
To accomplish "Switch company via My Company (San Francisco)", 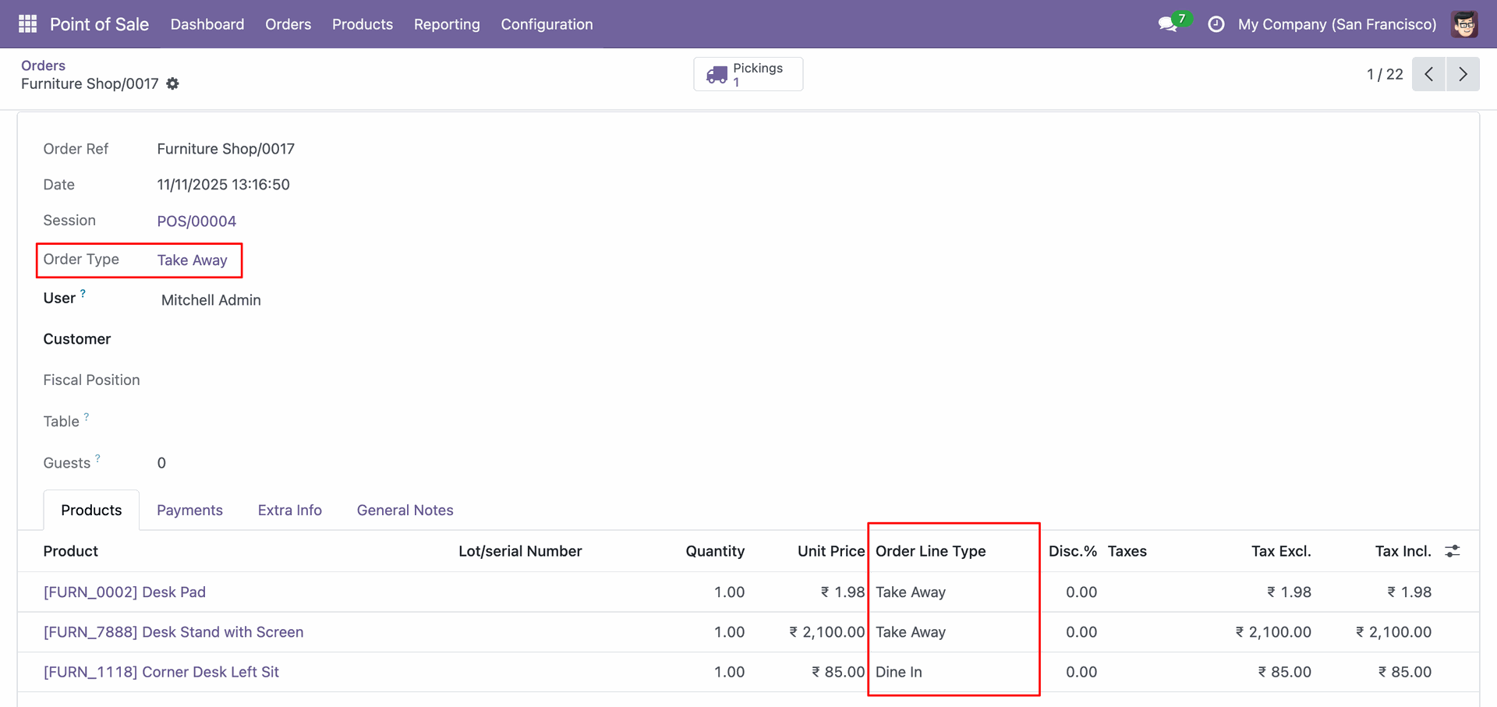I will pos(1336,24).
